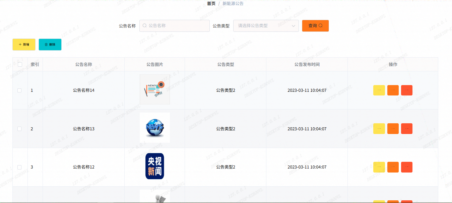Click the 公告类型 column header
This screenshot has width=452, height=203.
[225, 64]
